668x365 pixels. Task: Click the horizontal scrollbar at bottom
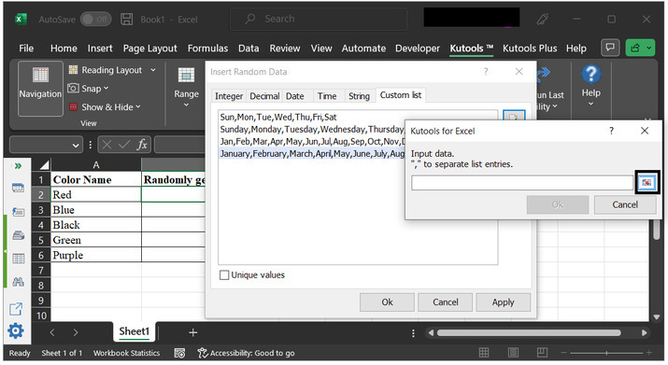coord(529,332)
